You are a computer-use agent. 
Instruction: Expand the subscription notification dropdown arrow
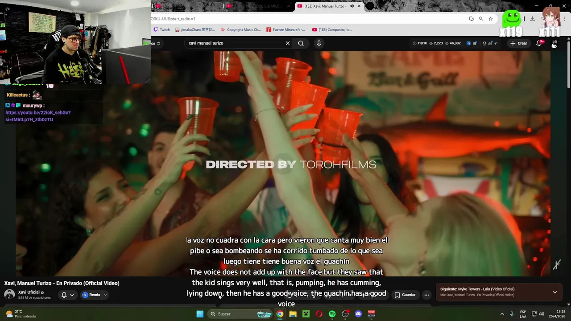pos(72,295)
